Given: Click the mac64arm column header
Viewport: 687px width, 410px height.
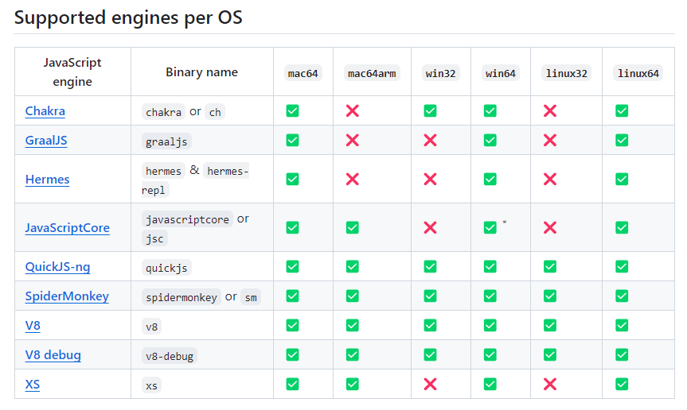Looking at the screenshot, I should click(372, 73).
